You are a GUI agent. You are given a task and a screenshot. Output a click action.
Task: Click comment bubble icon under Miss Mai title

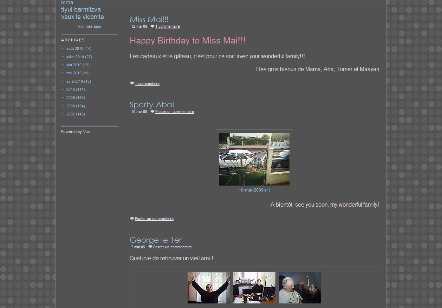(x=152, y=26)
